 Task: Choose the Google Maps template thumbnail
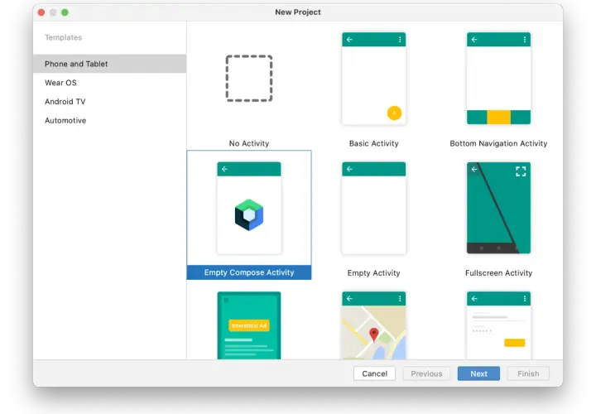(373, 325)
